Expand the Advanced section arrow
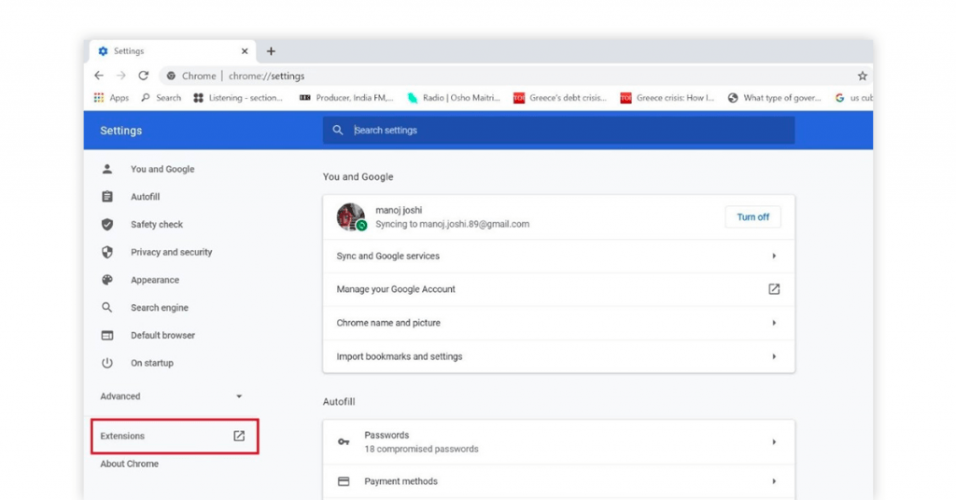 239,396
